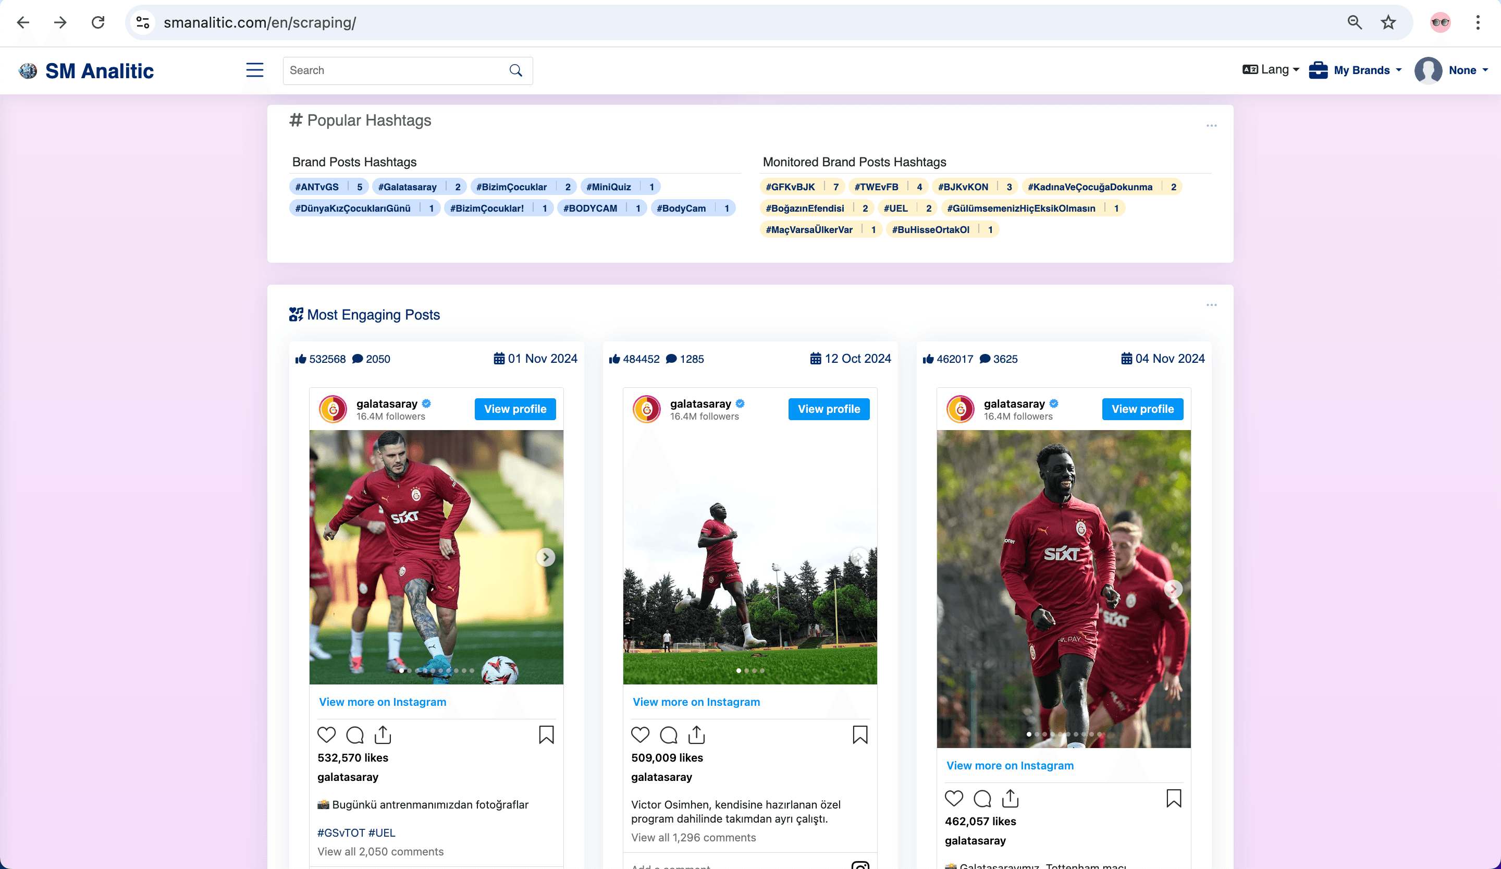Image resolution: width=1501 pixels, height=869 pixels.
Task: Save the 01 Nov 2024 post bookmark
Action: (x=546, y=735)
